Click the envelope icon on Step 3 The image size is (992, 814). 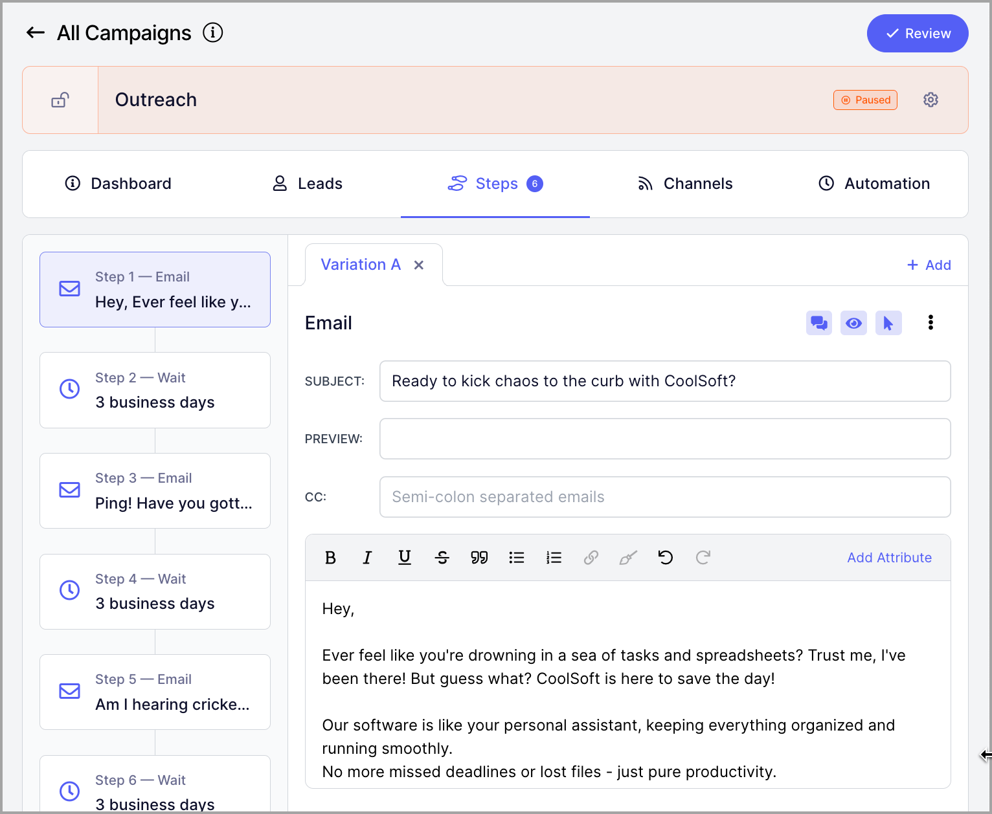pos(70,490)
